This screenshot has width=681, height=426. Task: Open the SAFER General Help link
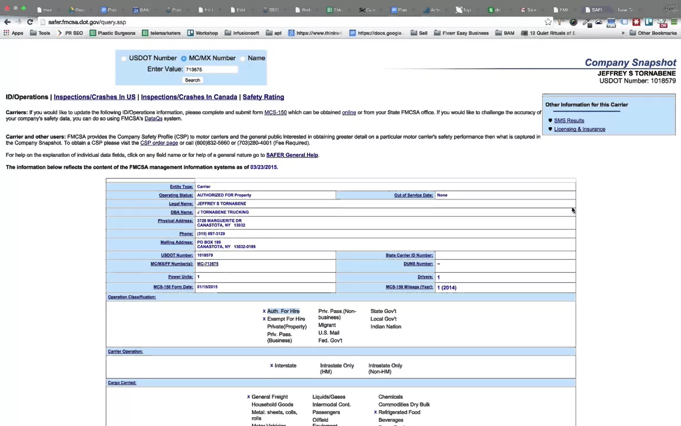point(292,155)
